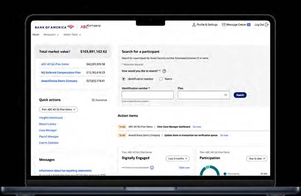Click the Log Out exit icon
301x196 pixels.
(267, 25)
